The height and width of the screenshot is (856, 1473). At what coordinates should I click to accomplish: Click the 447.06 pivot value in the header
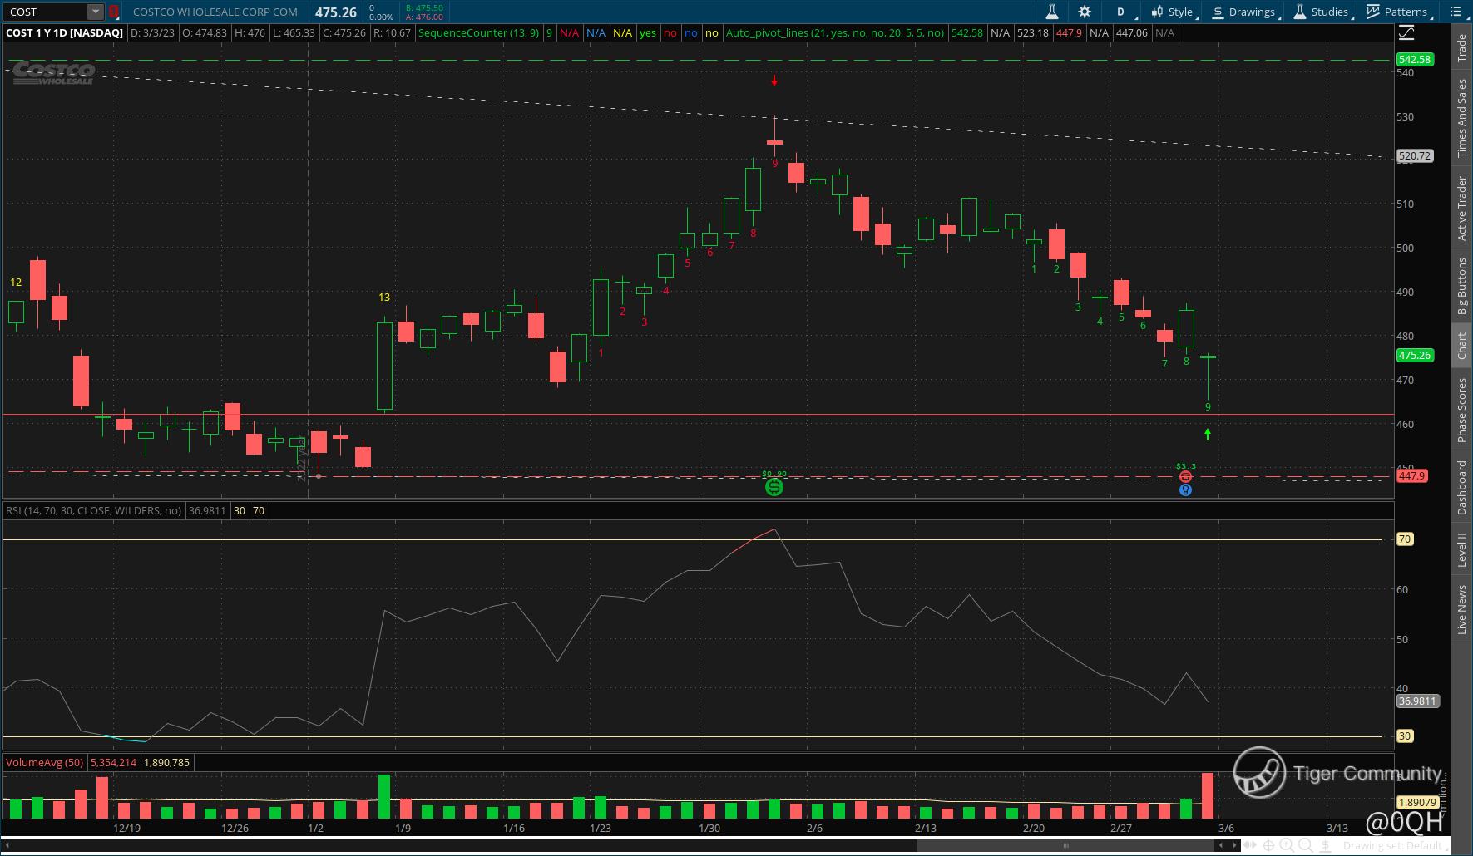point(1131,33)
